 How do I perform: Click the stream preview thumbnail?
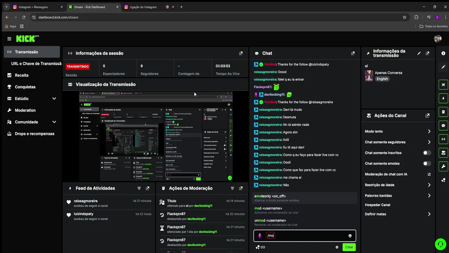pyautogui.click(x=156, y=136)
